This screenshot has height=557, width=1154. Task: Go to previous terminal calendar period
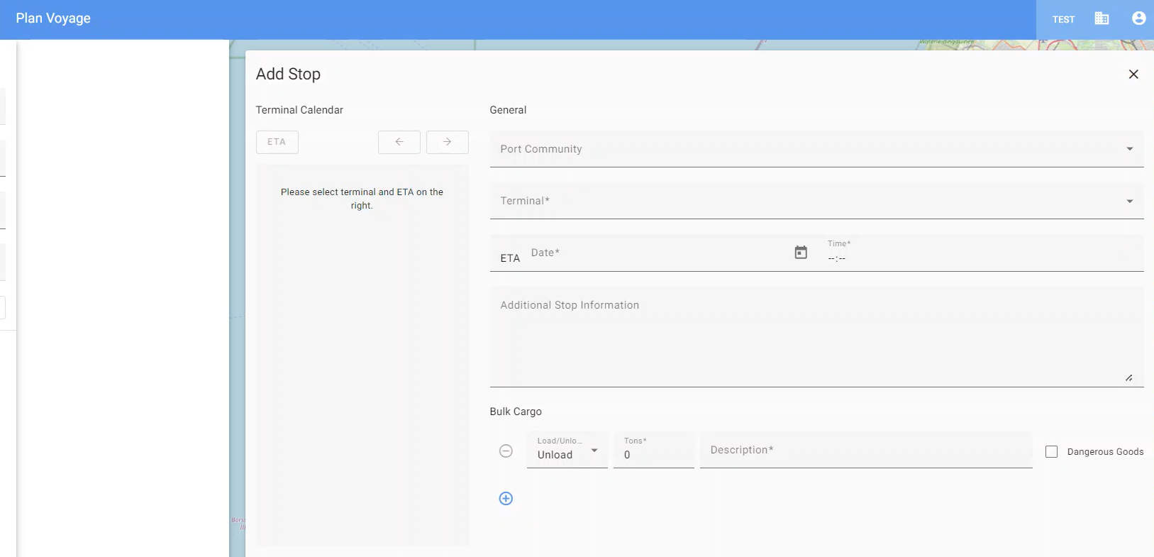399,142
